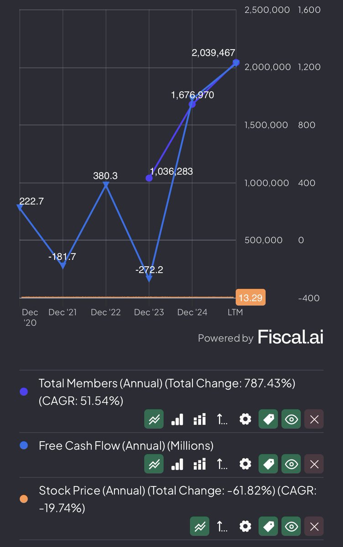Click the Total Members legend label
The width and height of the screenshot is (343, 547).
tap(167, 392)
